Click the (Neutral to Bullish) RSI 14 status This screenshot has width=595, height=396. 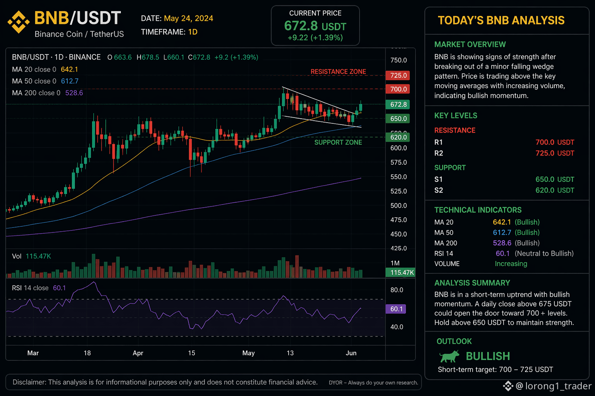[544, 253]
